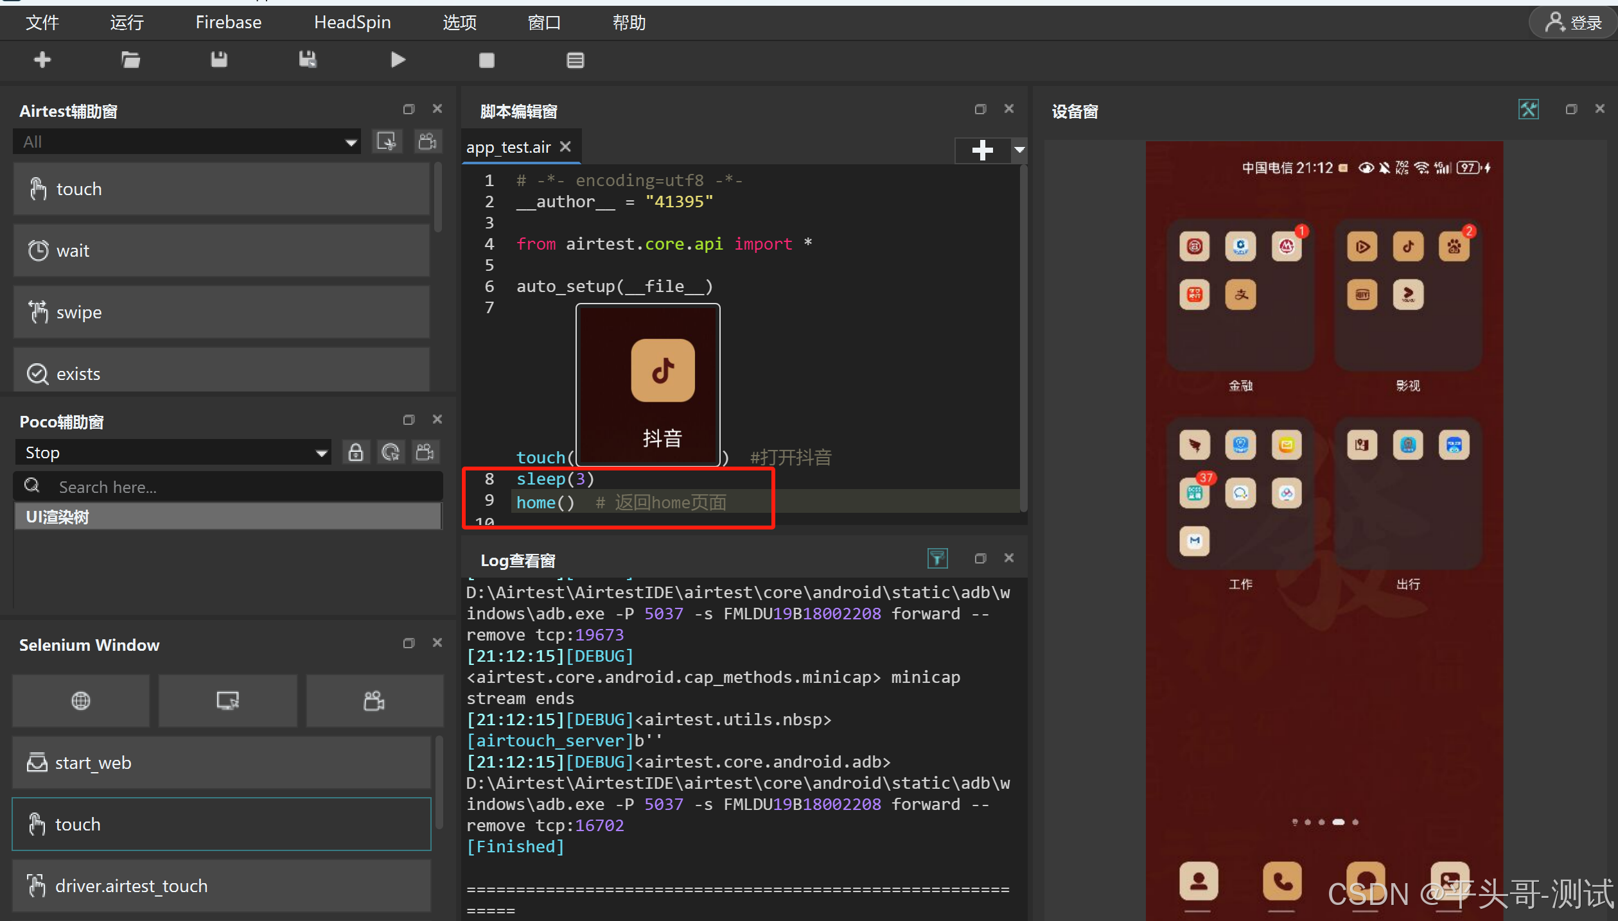Click the swipe command button
Image resolution: width=1618 pixels, height=921 pixels.
222,313
